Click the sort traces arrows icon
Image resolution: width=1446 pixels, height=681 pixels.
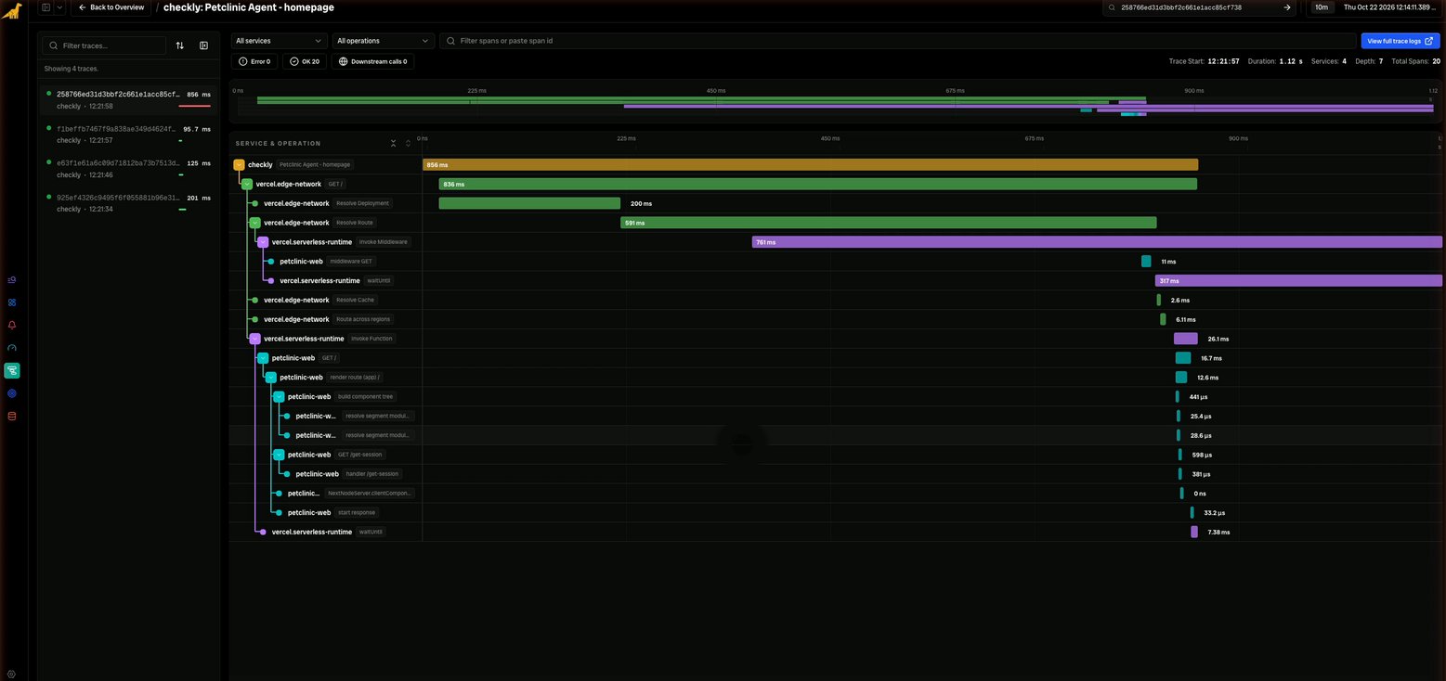click(180, 45)
